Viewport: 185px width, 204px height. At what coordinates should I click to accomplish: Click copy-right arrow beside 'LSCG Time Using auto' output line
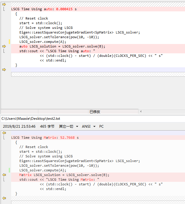point(4,4)
